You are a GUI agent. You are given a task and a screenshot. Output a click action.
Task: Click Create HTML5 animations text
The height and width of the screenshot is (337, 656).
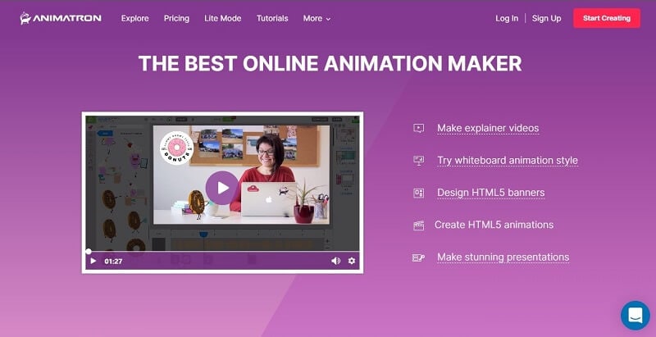click(494, 225)
